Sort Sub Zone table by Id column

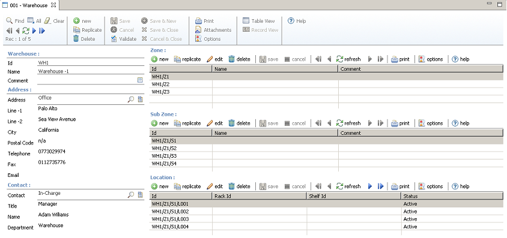tap(181, 133)
